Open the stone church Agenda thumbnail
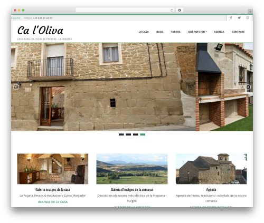 point(211,169)
